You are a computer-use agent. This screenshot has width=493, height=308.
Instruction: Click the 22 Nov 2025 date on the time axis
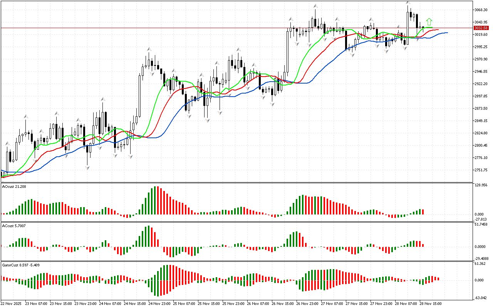pos(11,303)
